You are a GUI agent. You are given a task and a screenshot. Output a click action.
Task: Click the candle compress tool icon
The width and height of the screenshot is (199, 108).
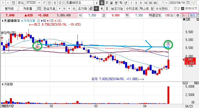click(x=102, y=9)
